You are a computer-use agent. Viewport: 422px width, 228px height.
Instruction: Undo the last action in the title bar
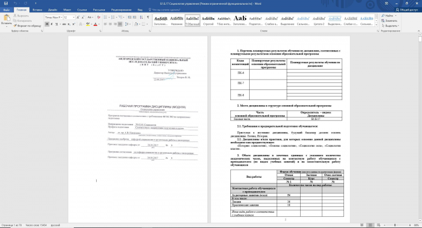15,4
